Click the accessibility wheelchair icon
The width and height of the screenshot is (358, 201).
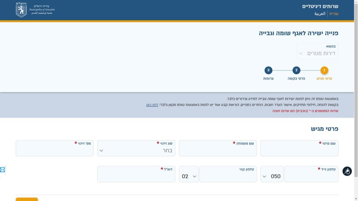coord(347,171)
